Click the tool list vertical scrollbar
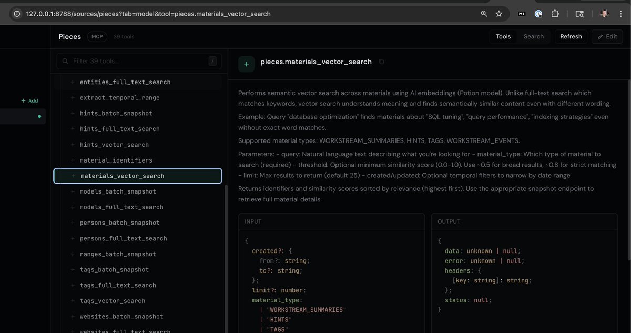 pos(226,258)
